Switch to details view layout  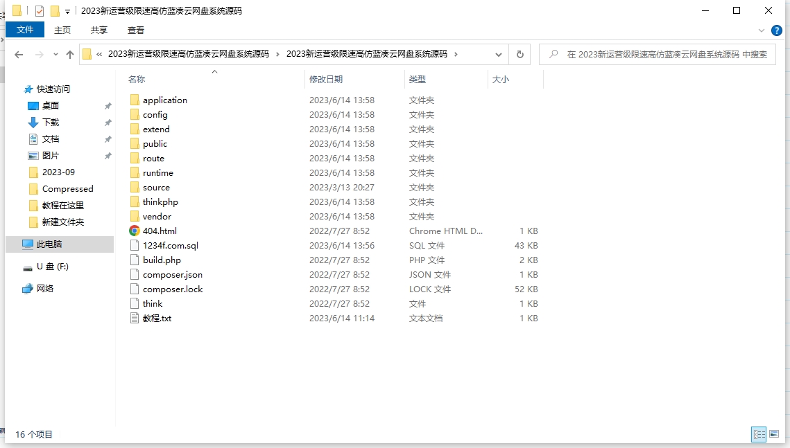pyautogui.click(x=759, y=434)
